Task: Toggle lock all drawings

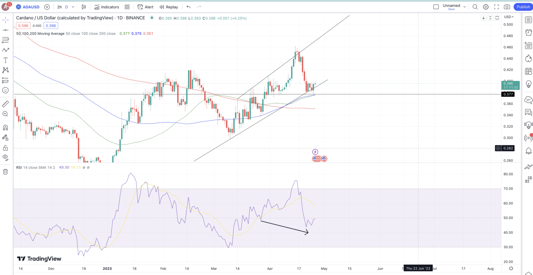Action: click(6, 148)
